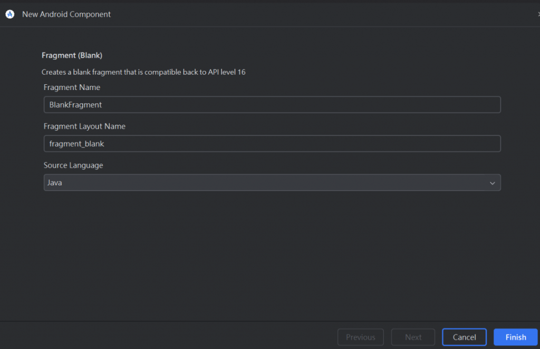Click the fragment_blank text in its field
Image resolution: width=540 pixels, height=349 pixels.
76,144
